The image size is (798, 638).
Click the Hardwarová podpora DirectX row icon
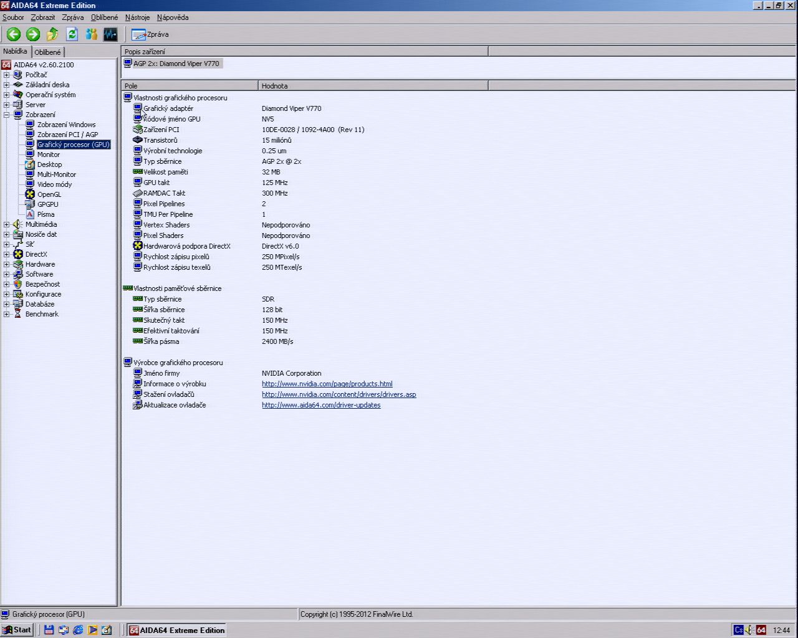coord(138,246)
